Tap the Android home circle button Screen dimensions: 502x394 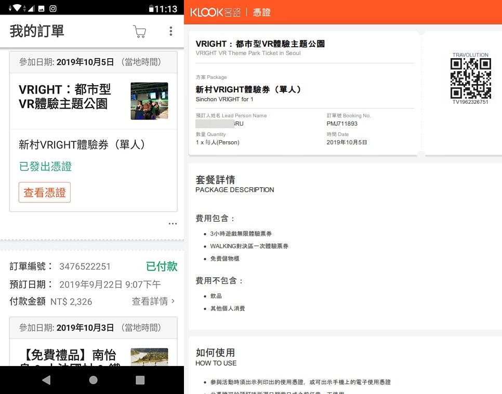click(x=93, y=380)
